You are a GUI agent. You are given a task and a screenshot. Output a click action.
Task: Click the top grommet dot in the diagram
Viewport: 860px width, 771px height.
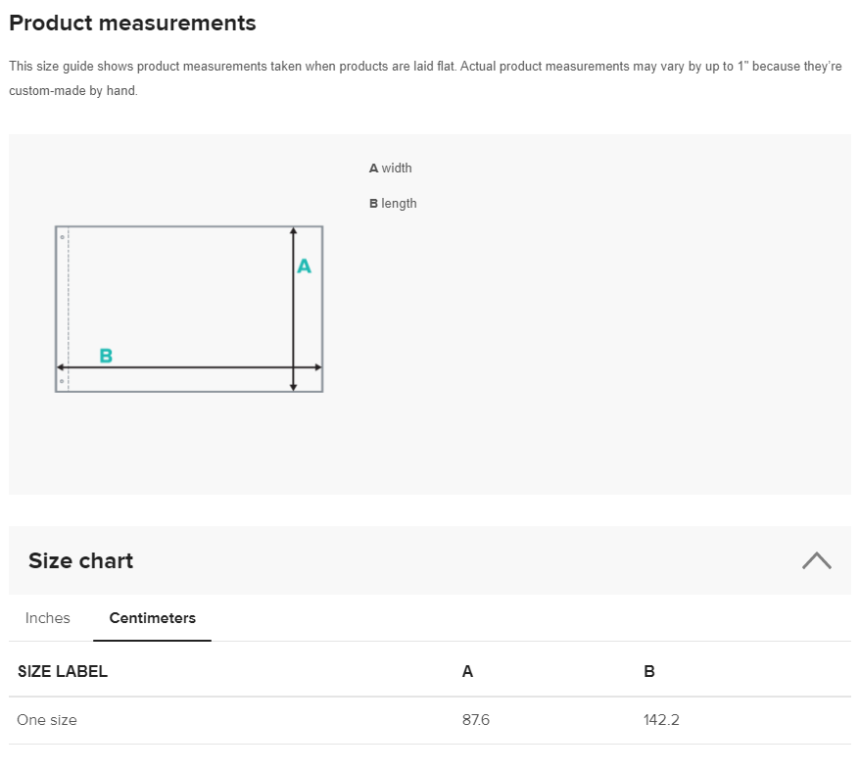pyautogui.click(x=62, y=237)
